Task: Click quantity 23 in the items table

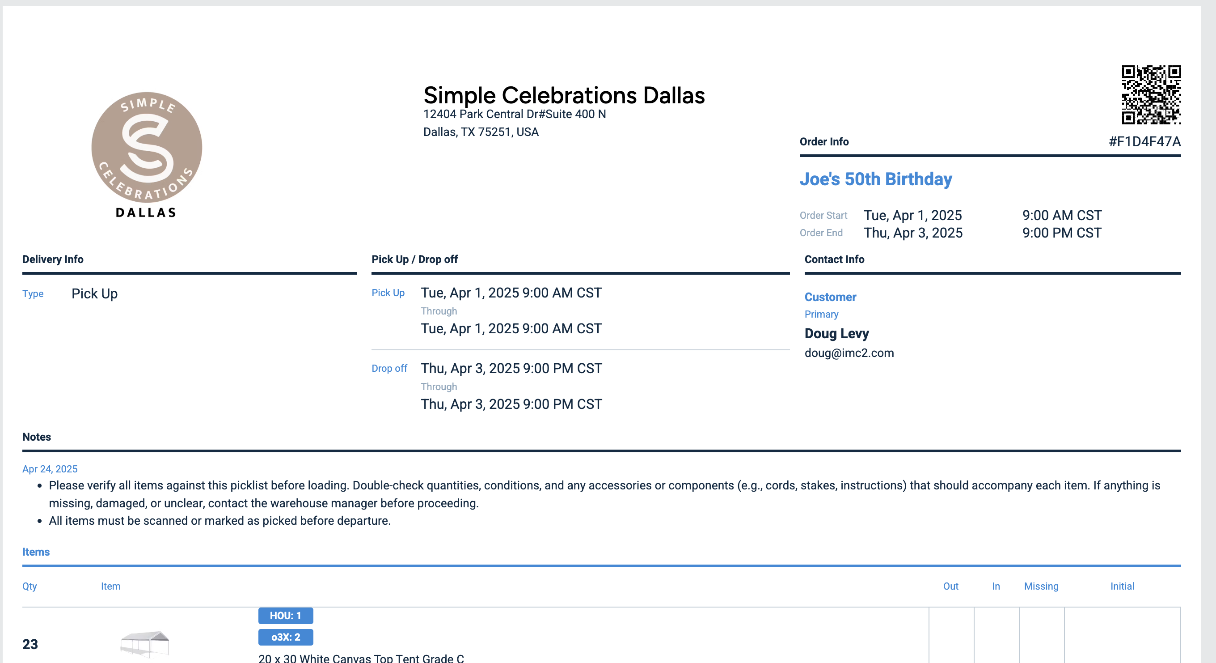Action: 30,644
